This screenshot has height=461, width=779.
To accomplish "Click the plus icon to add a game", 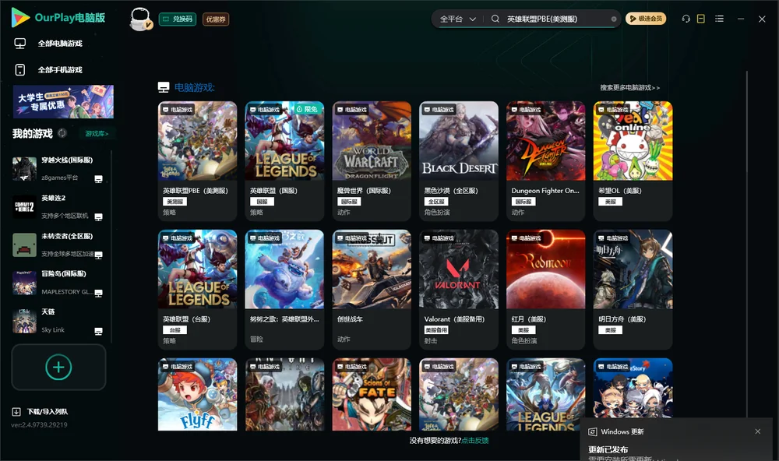I will (x=58, y=367).
